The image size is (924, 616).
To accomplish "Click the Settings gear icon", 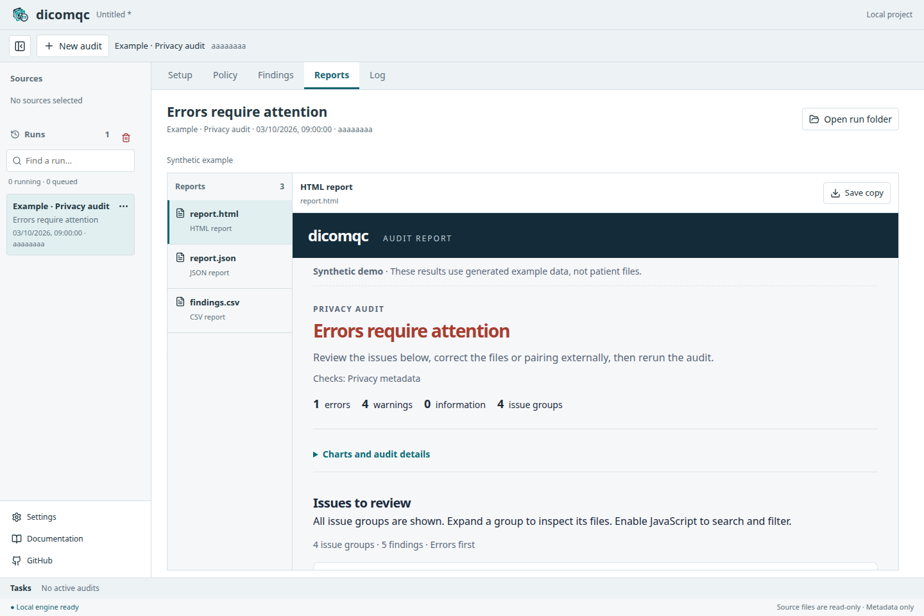I will coord(17,517).
